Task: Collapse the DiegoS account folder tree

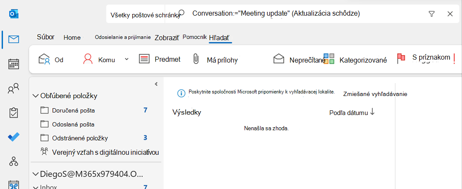Action: pyautogui.click(x=36, y=174)
